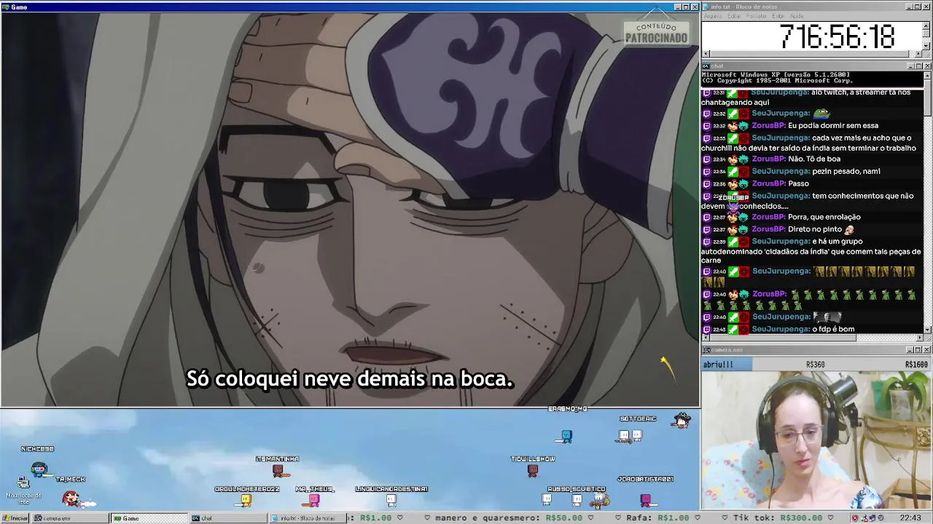Open the chat window from taskbar
Image resolution: width=933 pixels, height=524 pixels.
coord(227,518)
